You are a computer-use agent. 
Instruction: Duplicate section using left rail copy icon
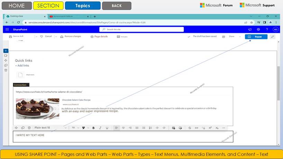click(6, 65)
